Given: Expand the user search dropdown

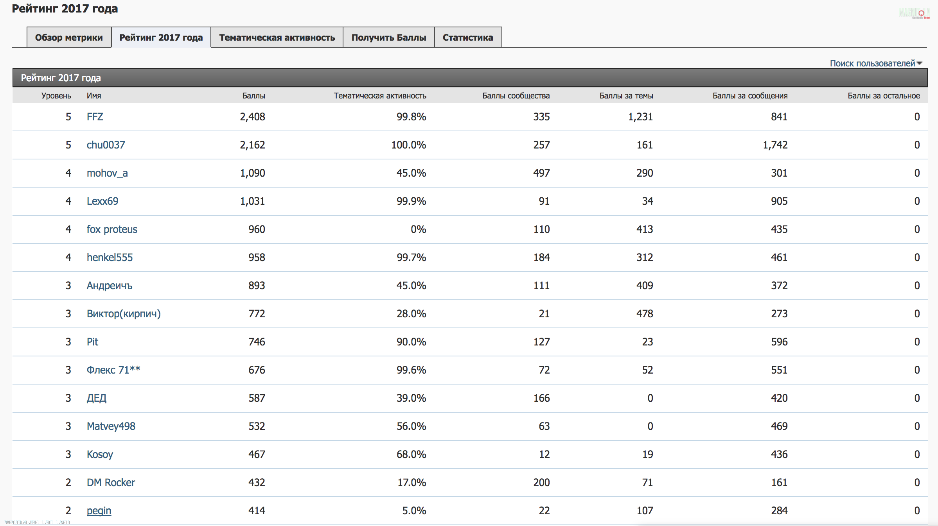Looking at the screenshot, I should 875,63.
